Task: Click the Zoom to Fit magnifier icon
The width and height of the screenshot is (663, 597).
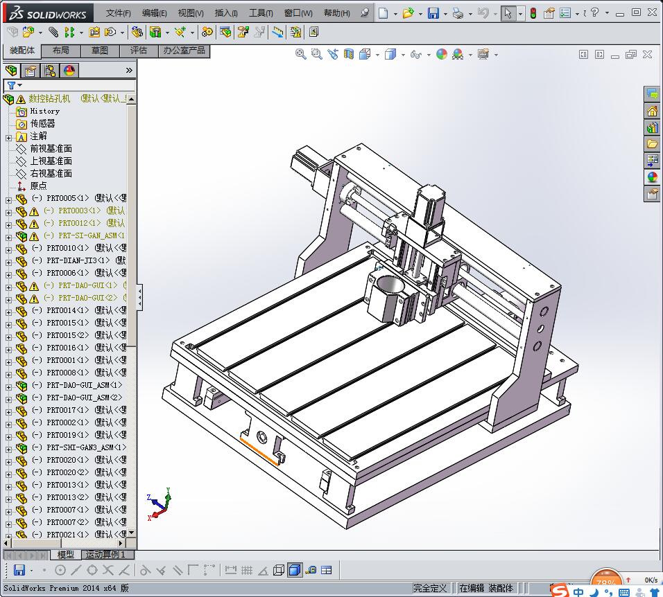Action: [300, 54]
